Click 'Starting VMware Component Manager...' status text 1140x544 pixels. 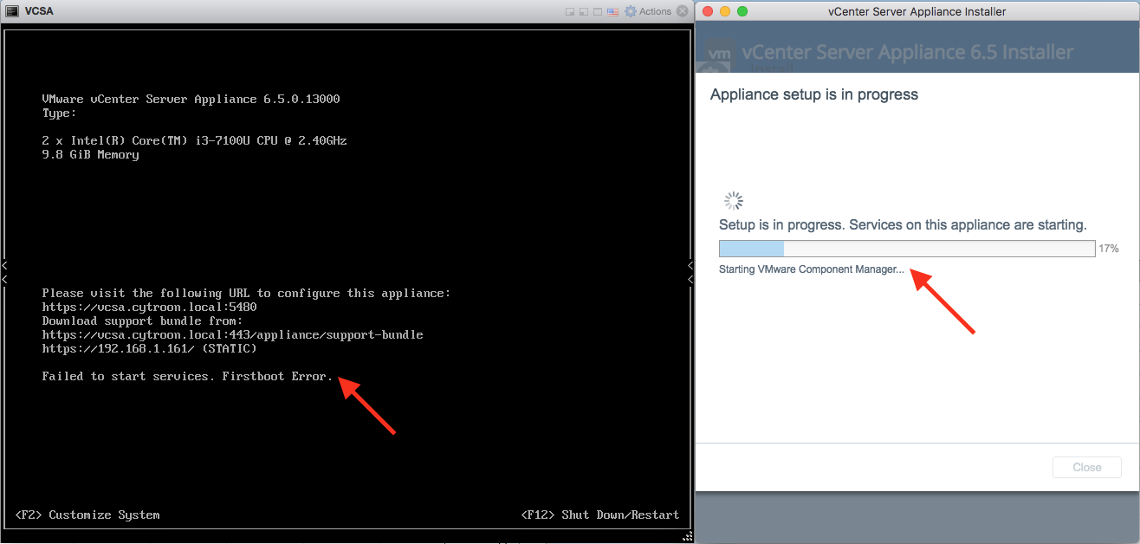click(812, 269)
